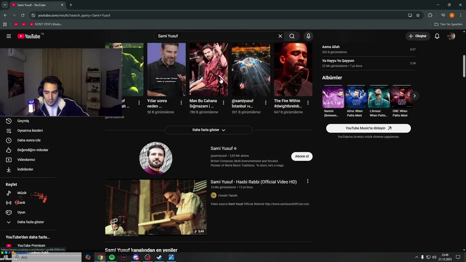Go to YouTube home via logo
This screenshot has height=262, width=466.
tap(29, 36)
